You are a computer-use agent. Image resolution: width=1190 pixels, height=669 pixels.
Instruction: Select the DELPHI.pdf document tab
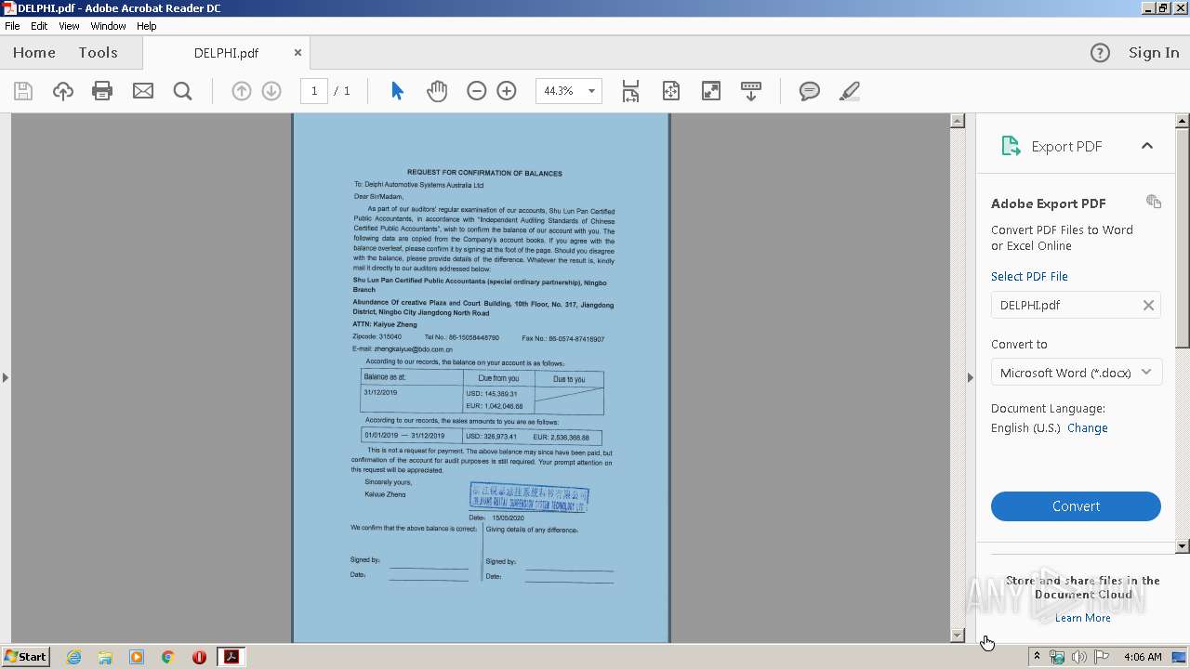(226, 53)
